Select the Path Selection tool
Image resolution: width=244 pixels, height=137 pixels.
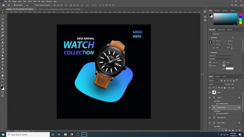(3, 68)
